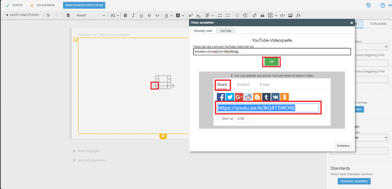This screenshot has height=189, width=392.
Task: Insert a bulleted list
Action: pos(228,15)
